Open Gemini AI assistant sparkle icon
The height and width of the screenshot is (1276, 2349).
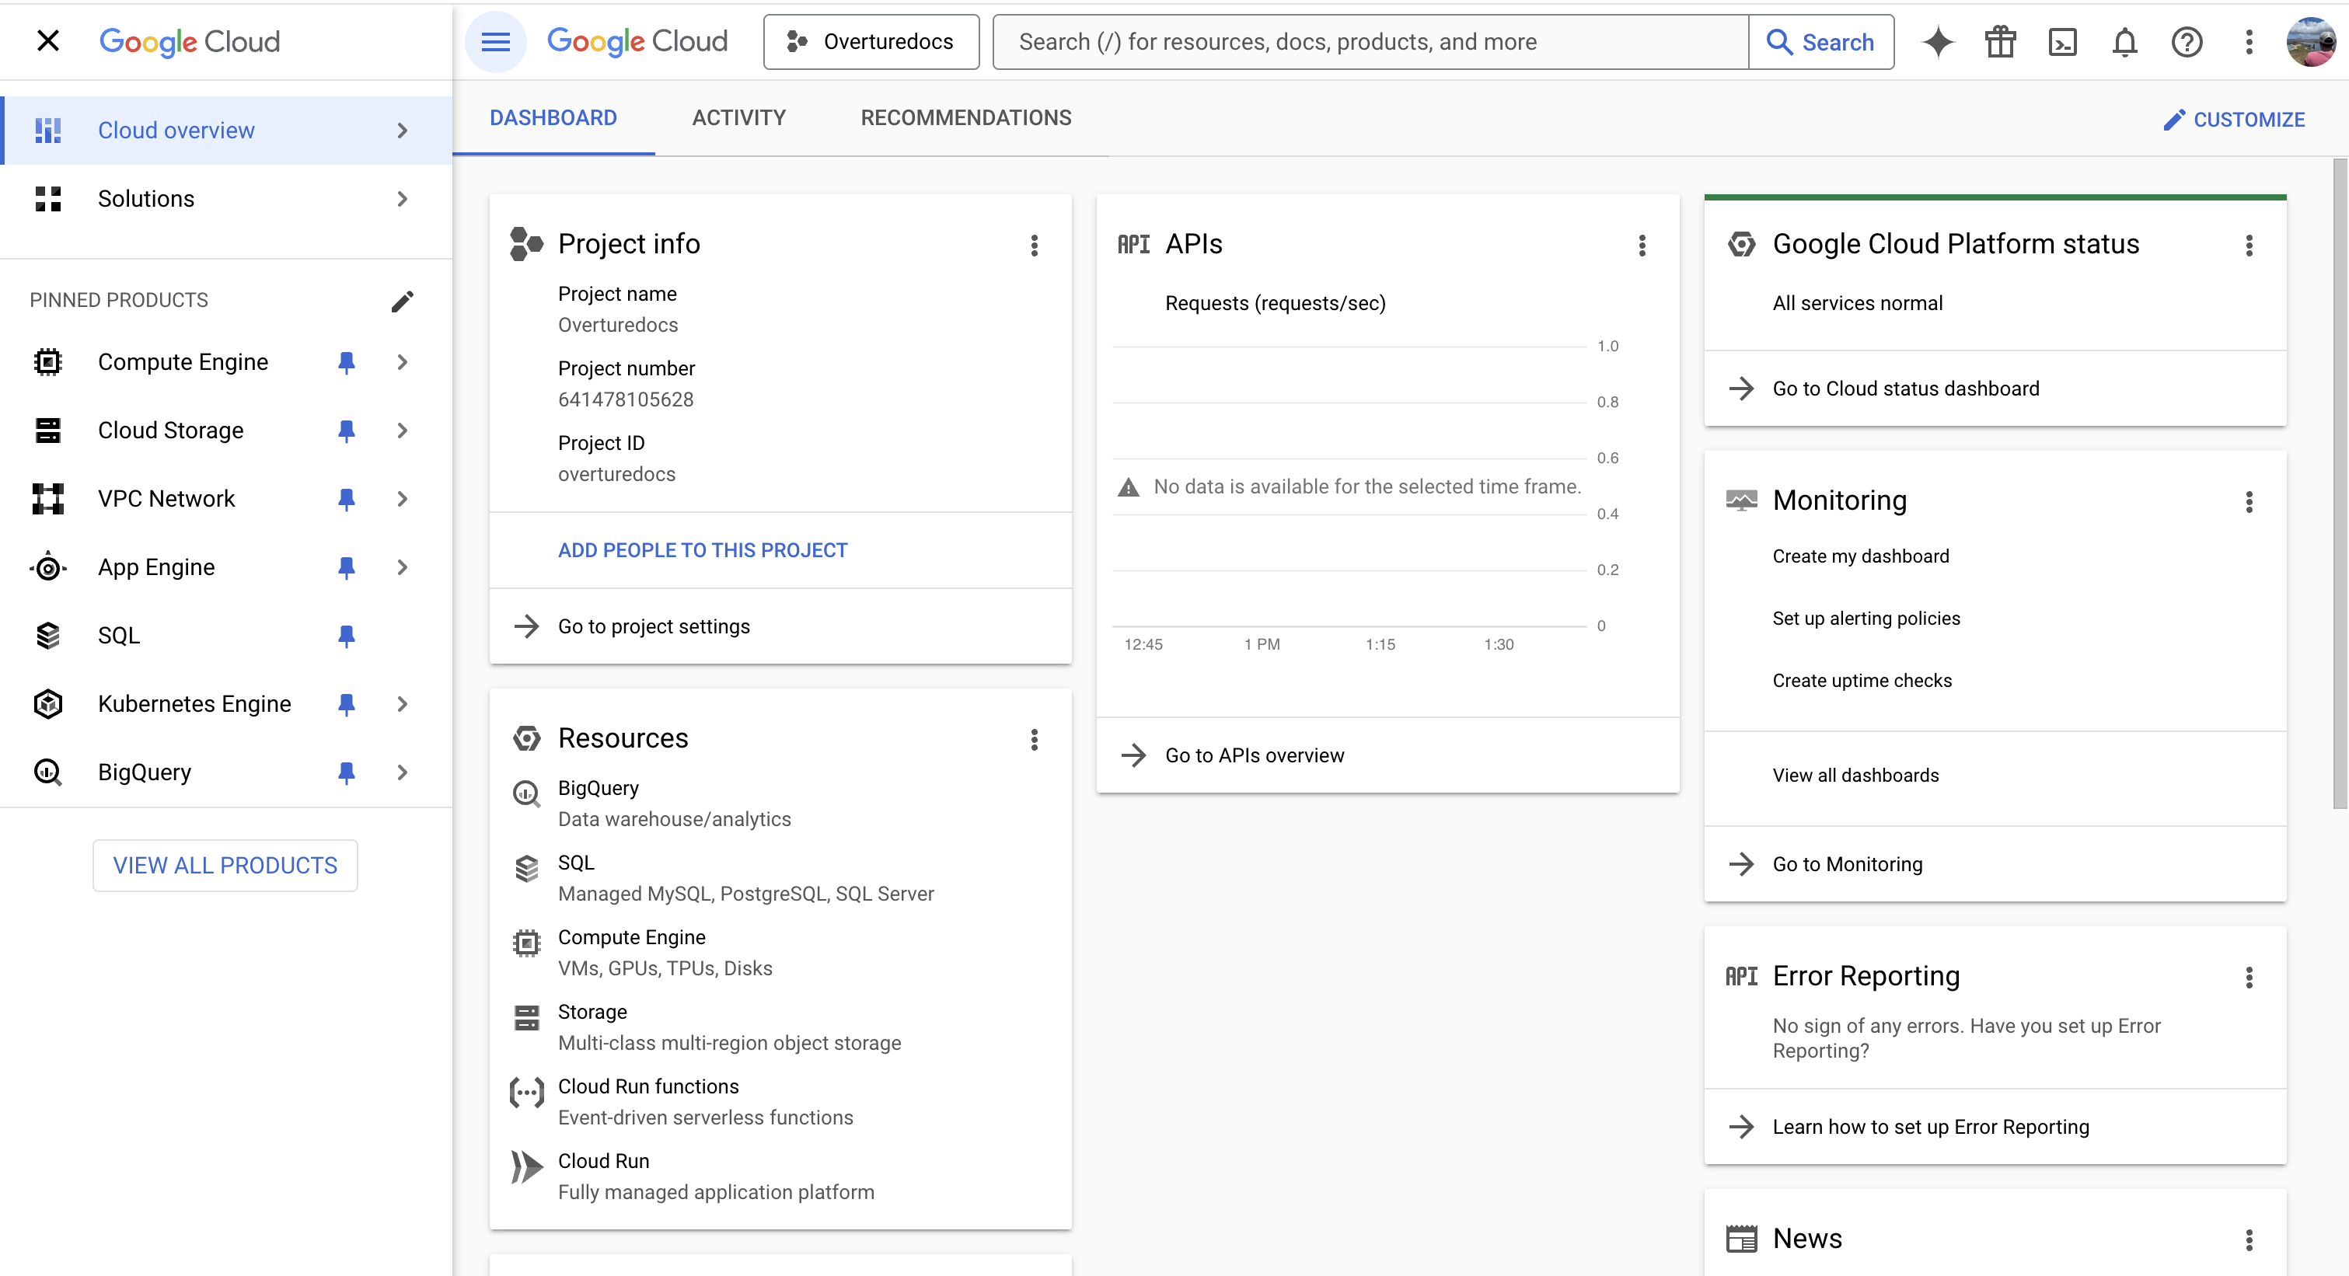pos(1938,42)
